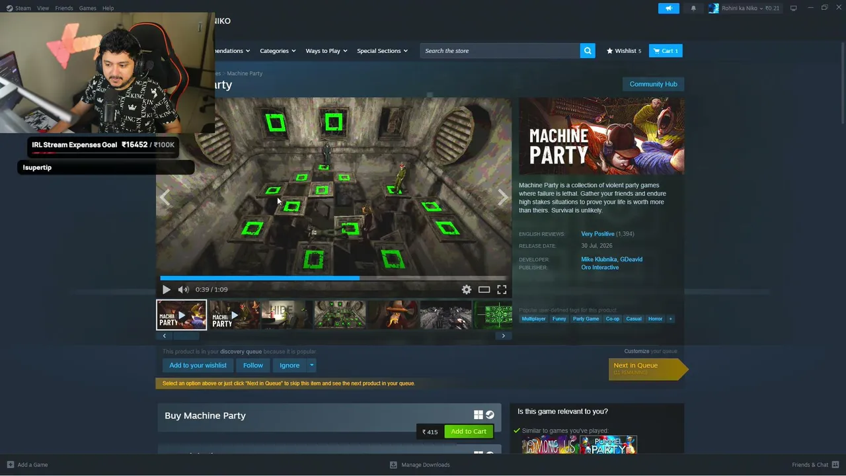Focus the Search the store field
The height and width of the screenshot is (476, 846).
tap(500, 51)
